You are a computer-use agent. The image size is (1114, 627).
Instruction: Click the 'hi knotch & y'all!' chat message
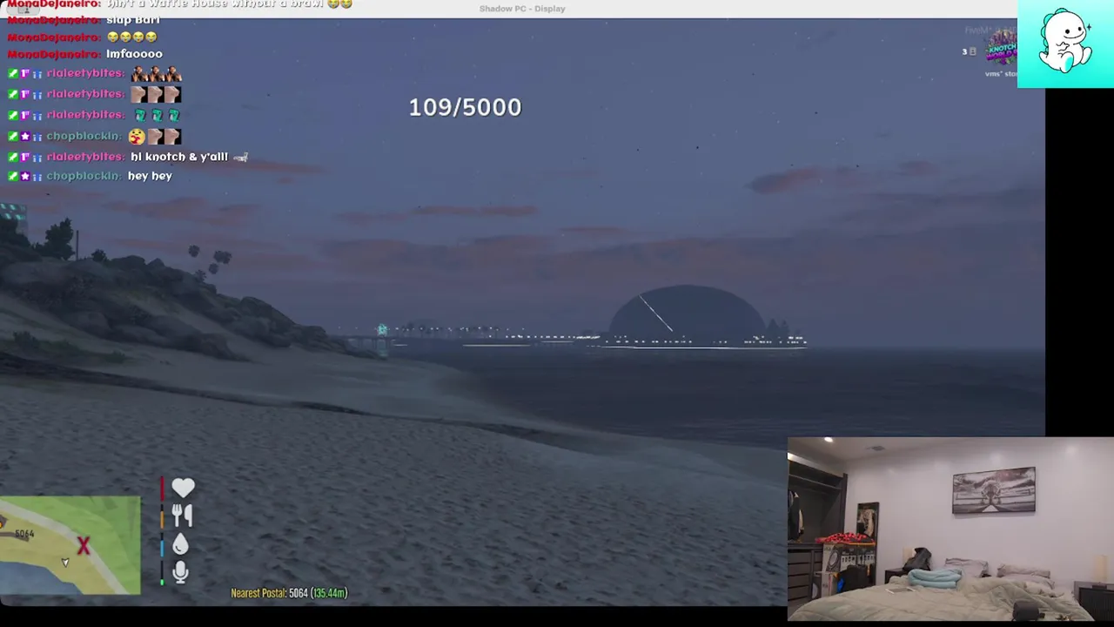coord(179,157)
